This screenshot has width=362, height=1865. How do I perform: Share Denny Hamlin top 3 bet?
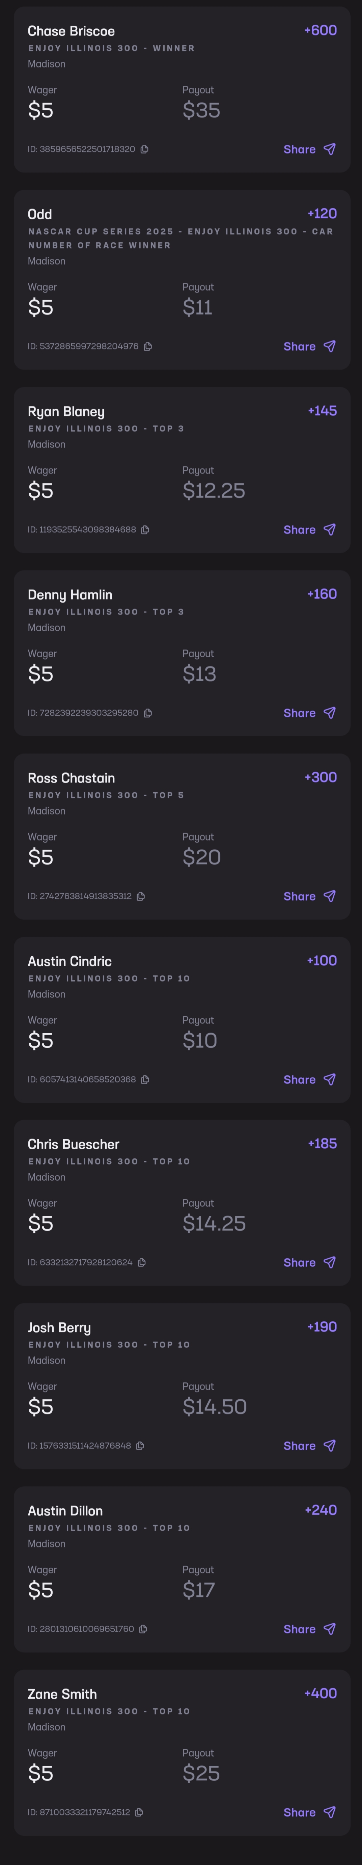(309, 713)
